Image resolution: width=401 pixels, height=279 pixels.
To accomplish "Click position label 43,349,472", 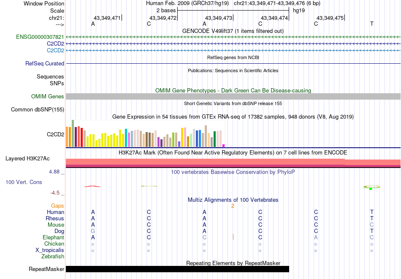I will [163, 18].
